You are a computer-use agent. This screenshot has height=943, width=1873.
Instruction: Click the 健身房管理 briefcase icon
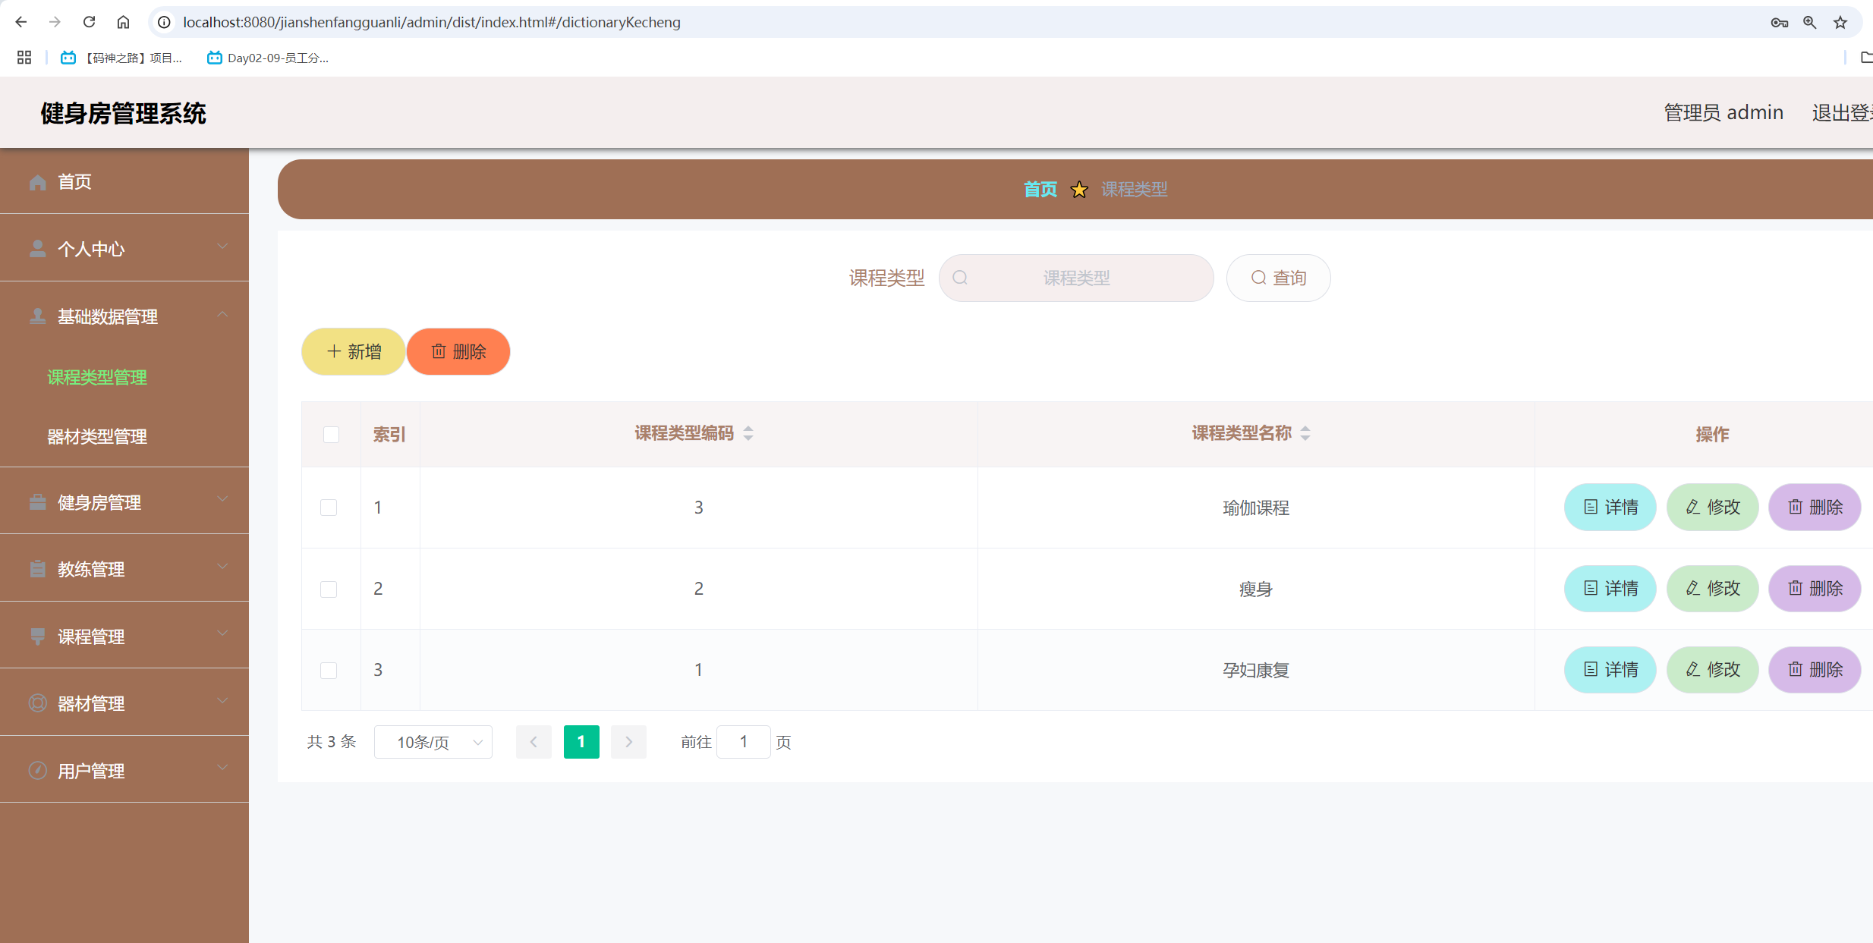click(x=38, y=502)
